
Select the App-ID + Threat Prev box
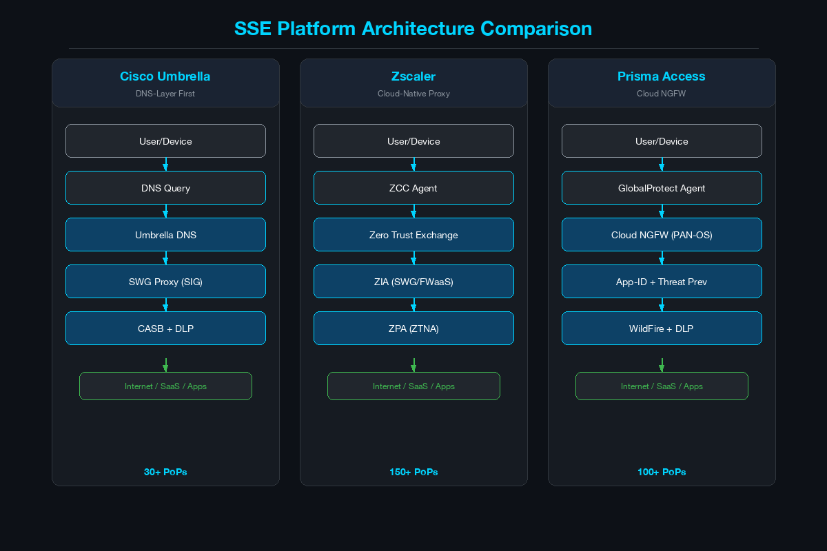click(x=662, y=282)
